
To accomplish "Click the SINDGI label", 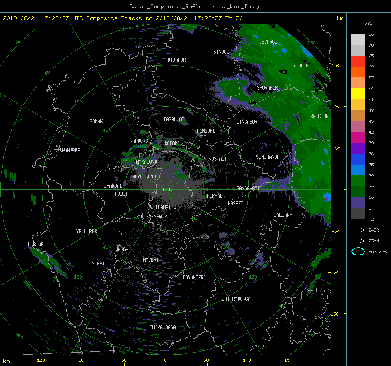I will (221, 52).
